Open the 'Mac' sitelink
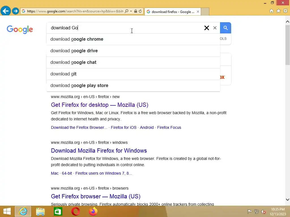The image size is (290, 217). (x=55, y=173)
